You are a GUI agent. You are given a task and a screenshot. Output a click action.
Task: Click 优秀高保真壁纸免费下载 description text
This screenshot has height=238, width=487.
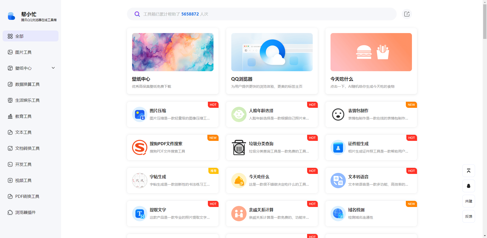(151, 86)
